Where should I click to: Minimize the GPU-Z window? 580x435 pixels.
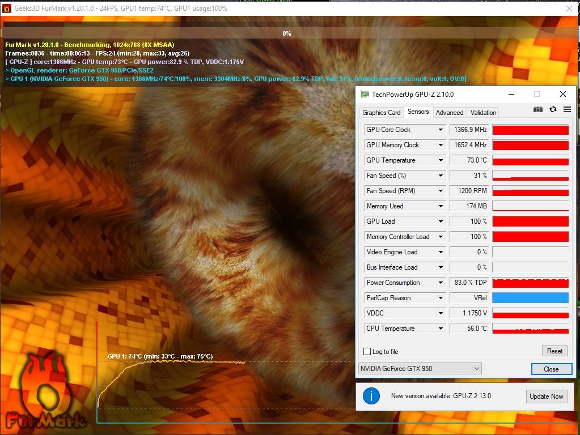click(x=511, y=94)
